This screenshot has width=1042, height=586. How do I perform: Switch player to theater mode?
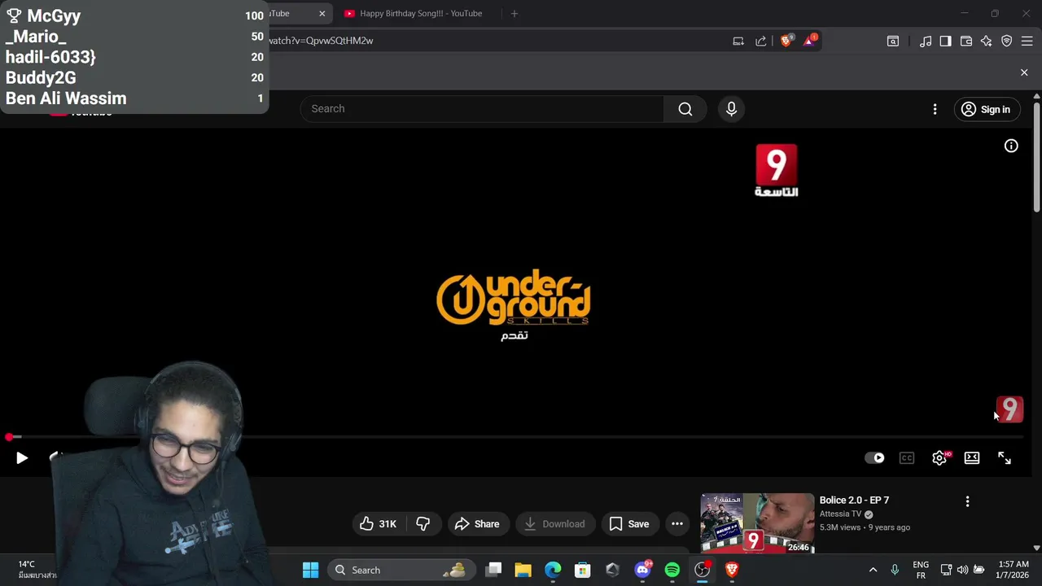972,458
